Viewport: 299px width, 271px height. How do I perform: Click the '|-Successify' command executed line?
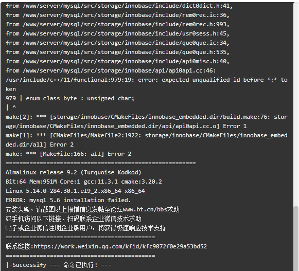point(58,265)
